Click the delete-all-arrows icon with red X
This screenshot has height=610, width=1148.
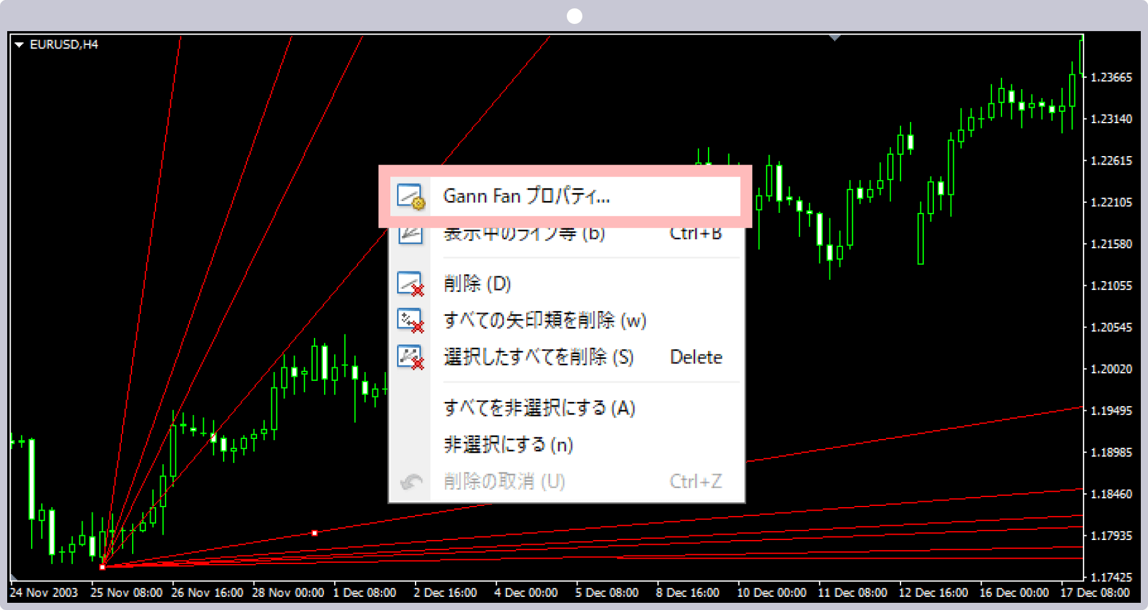click(x=410, y=321)
